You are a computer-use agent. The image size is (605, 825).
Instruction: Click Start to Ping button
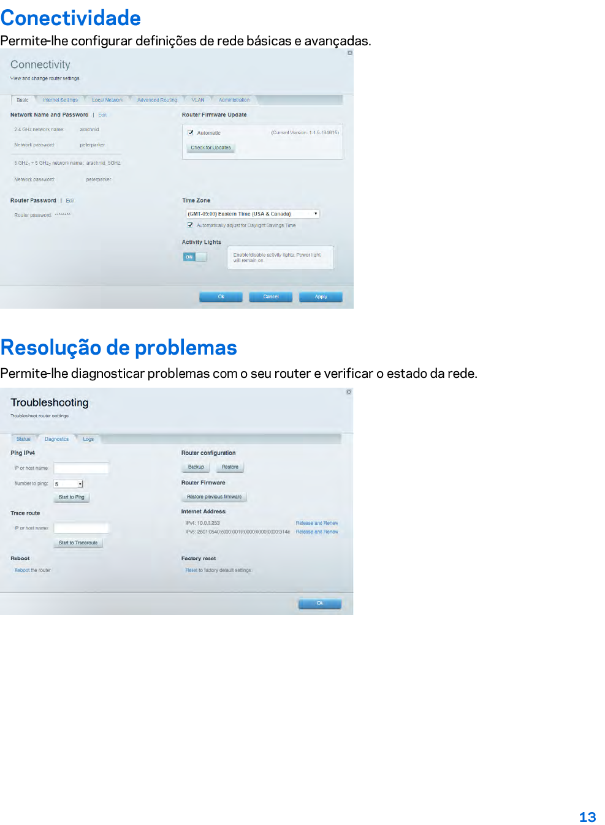[72, 497]
